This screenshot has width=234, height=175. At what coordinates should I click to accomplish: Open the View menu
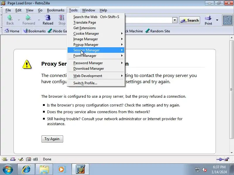pyautogui.click(x=30, y=10)
